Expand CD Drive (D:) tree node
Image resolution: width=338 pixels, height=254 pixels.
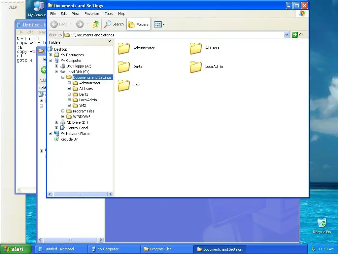coord(56,122)
